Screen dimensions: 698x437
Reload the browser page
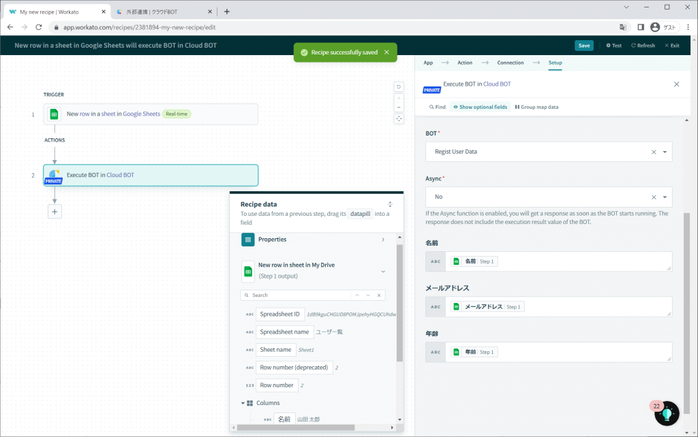pyautogui.click(x=39, y=27)
